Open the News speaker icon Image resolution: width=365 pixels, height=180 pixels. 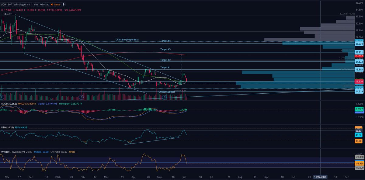(x=52, y=5)
